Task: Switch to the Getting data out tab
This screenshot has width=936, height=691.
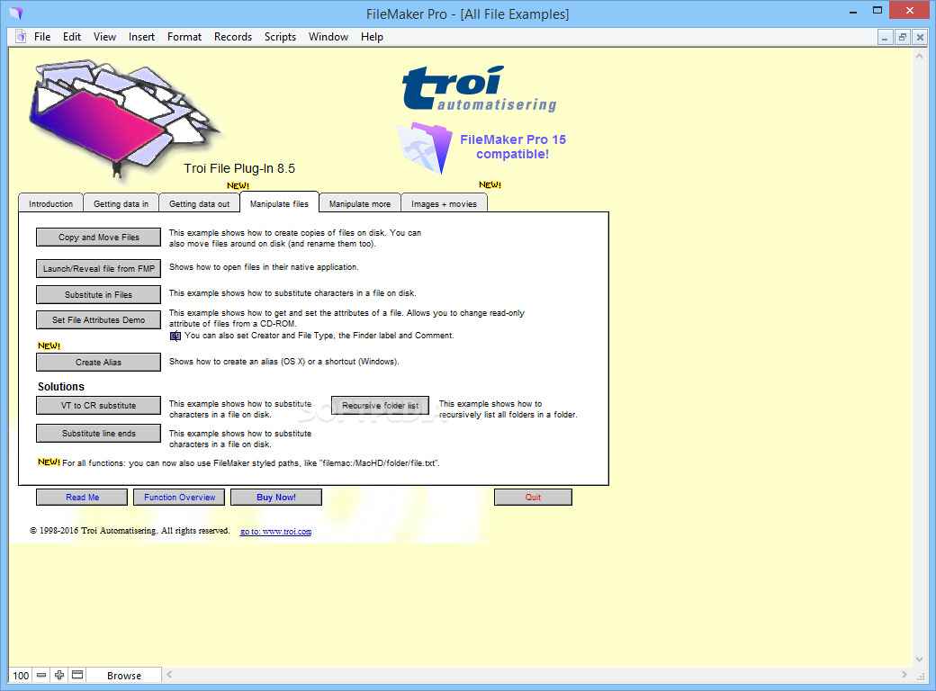Action: [199, 203]
